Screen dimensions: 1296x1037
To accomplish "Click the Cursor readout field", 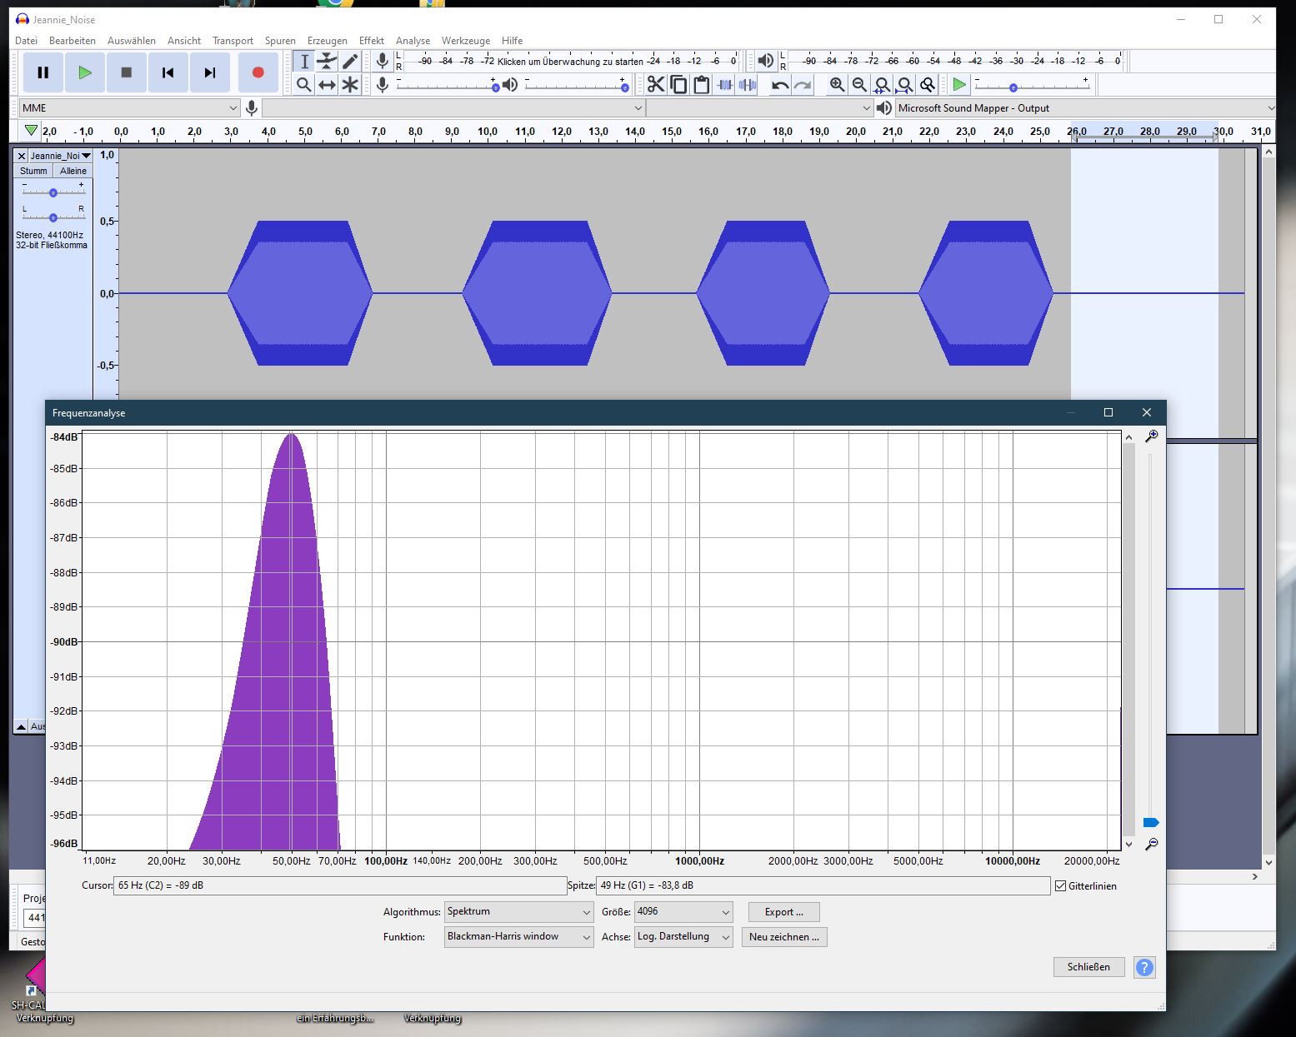I will click(340, 885).
